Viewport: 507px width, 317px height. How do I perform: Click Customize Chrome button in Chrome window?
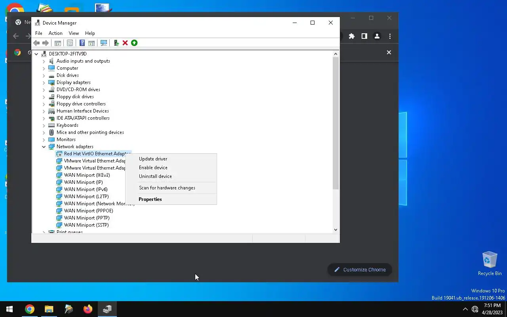pos(360,270)
